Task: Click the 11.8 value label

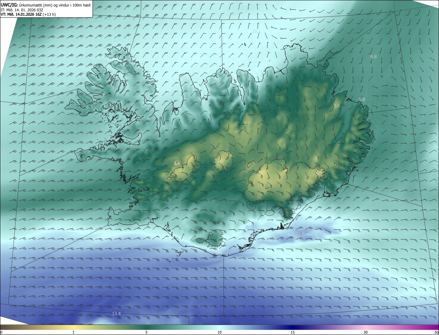Action: click(x=300, y=234)
